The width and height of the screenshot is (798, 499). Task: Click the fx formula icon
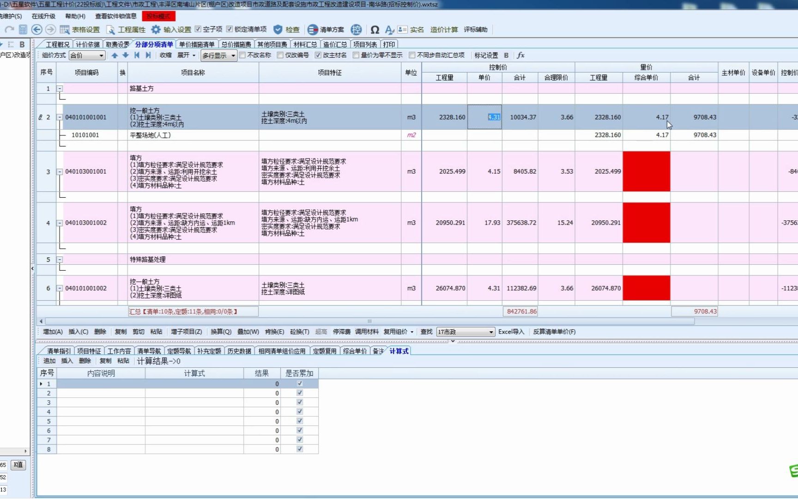(520, 55)
